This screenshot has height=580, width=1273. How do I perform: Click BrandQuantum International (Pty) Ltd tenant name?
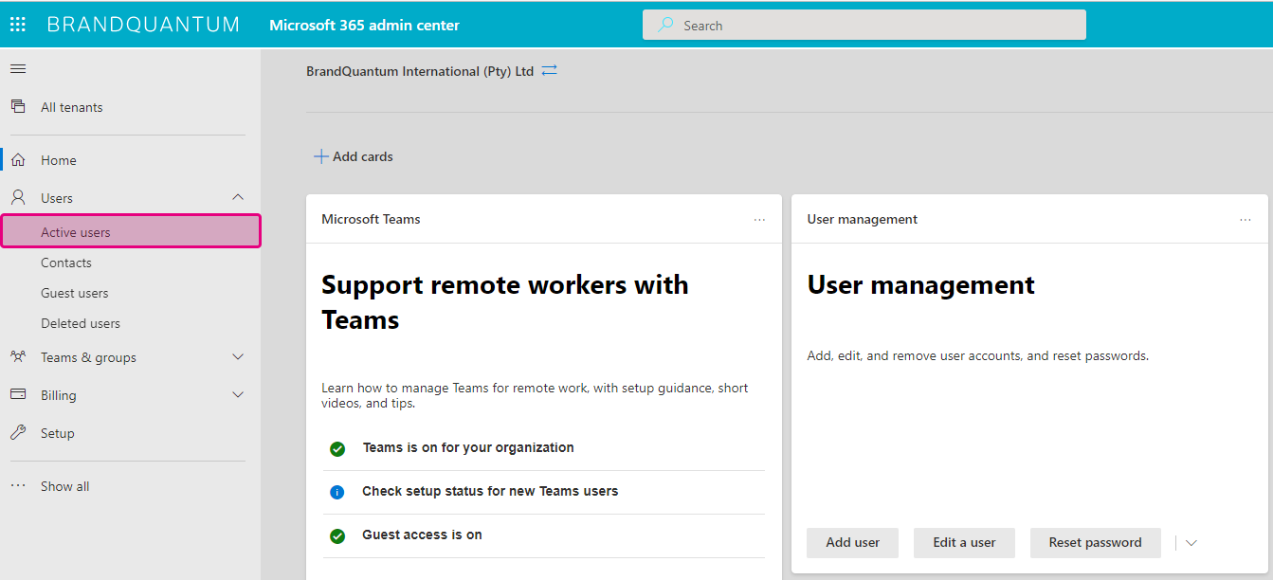point(420,71)
